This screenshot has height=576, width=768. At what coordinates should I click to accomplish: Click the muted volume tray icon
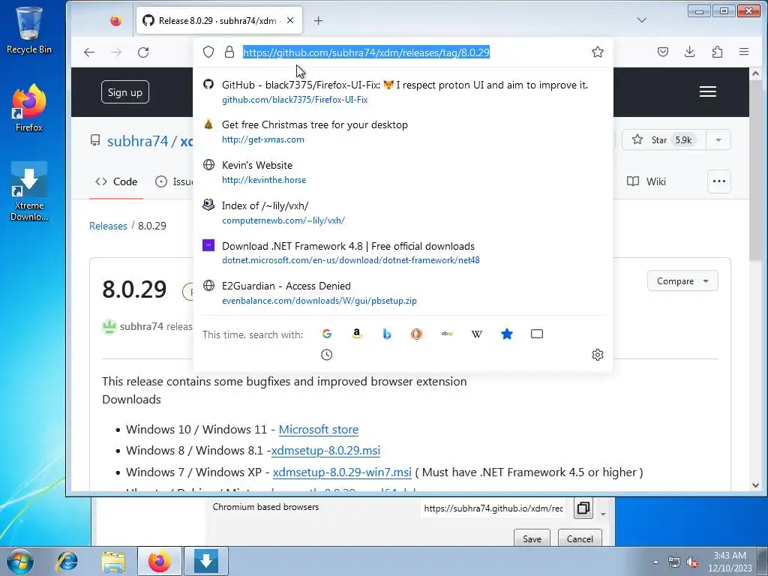pyautogui.click(x=692, y=562)
